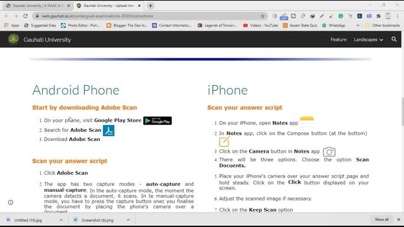Open the Untitled (19).jpg download

click(x=28, y=220)
